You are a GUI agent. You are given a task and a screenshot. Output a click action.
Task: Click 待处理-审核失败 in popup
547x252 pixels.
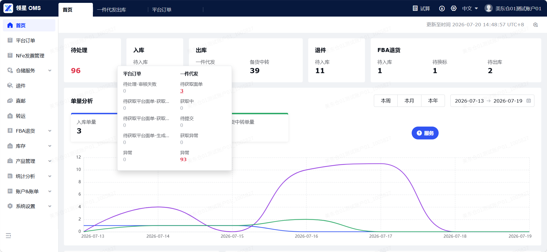140,84
